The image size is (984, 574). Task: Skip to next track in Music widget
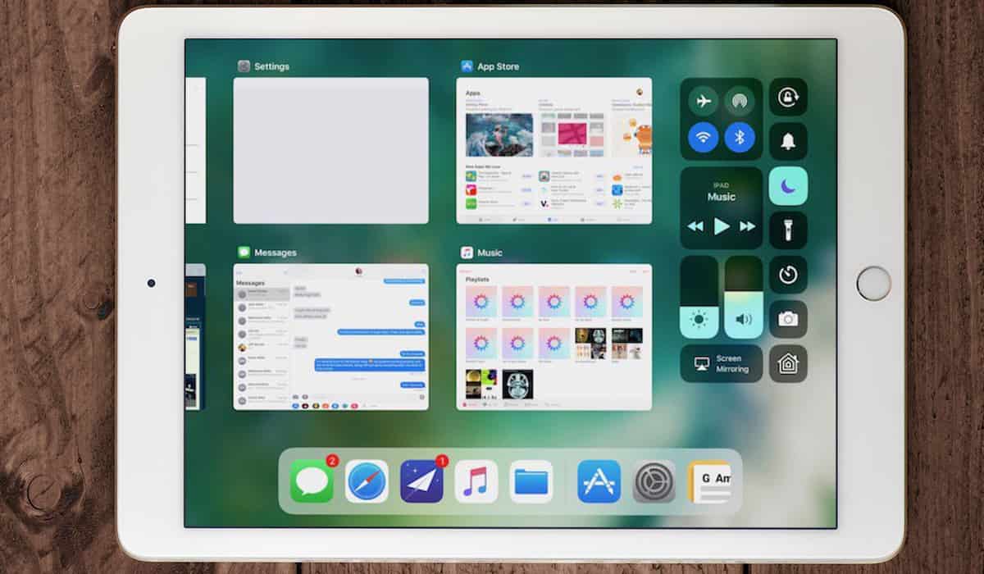click(748, 226)
